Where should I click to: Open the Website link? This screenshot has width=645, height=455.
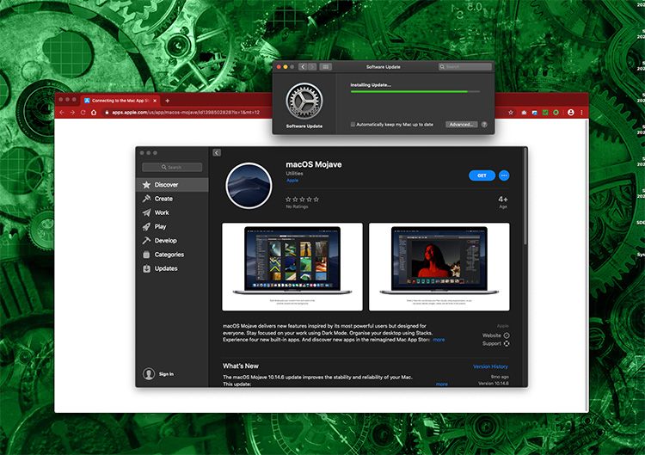point(495,335)
